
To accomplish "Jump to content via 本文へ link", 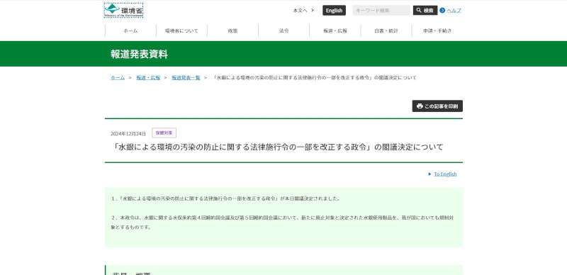I will point(303,11).
